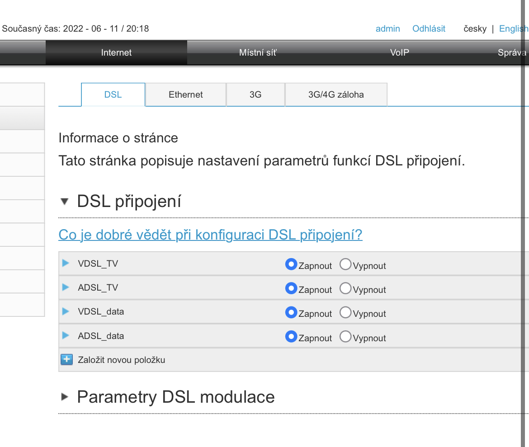The image size is (529, 447).
Task: Select Vypnout for VDSL_TV
Action: pos(345,264)
